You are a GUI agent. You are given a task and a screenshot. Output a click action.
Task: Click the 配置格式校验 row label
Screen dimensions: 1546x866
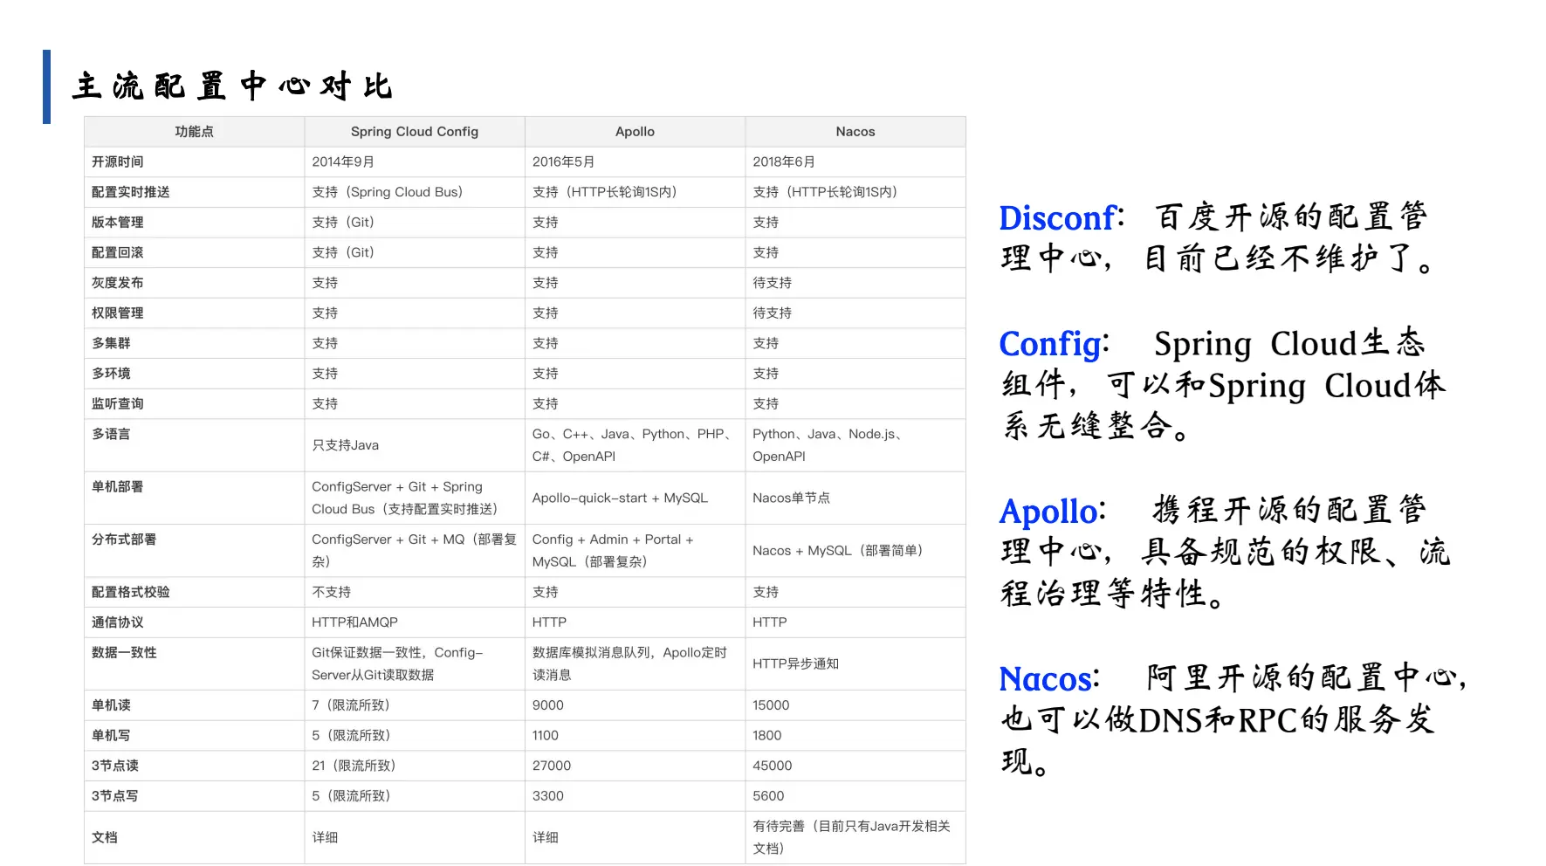[x=131, y=592]
